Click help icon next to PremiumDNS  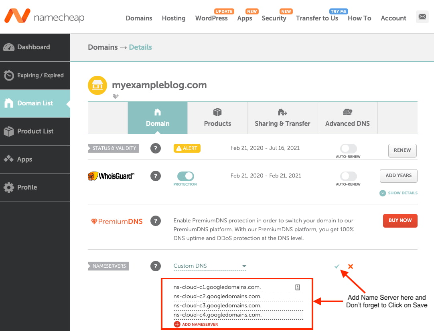pos(156,221)
